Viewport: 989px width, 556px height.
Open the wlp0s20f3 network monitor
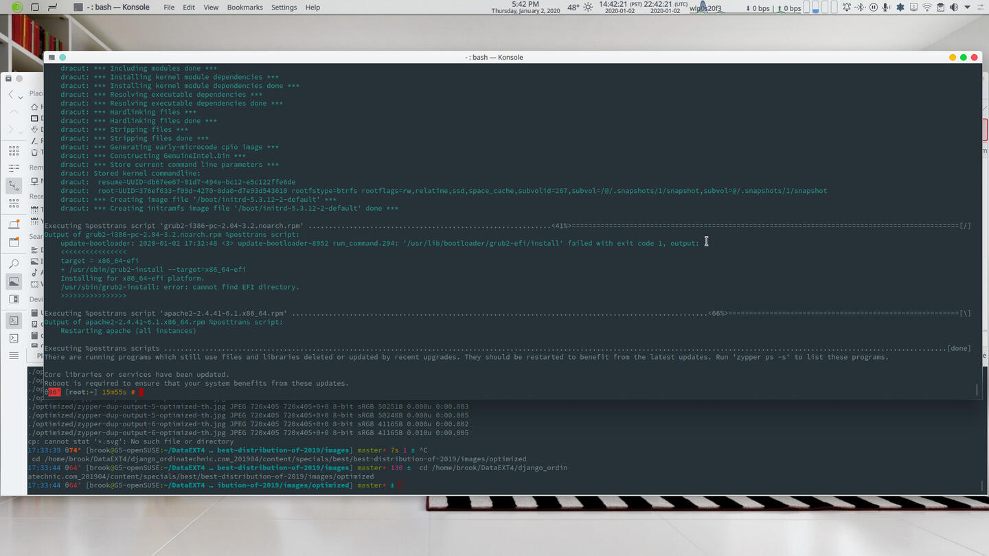tap(706, 8)
